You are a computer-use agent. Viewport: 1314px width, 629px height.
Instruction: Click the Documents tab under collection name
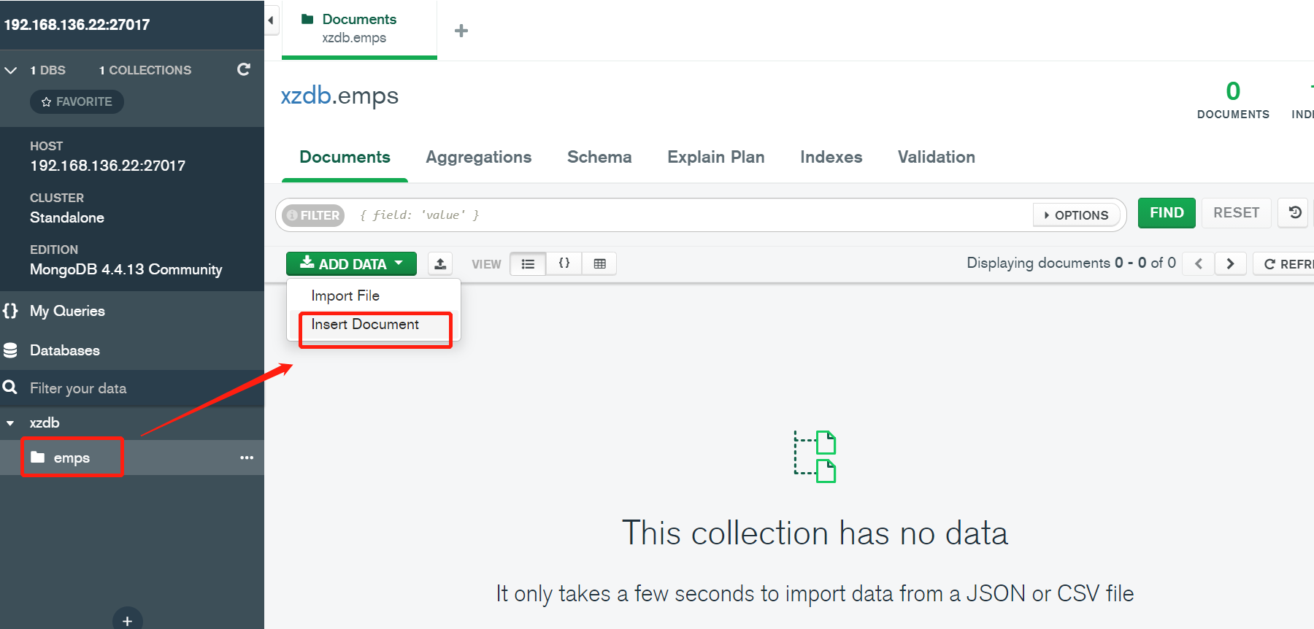[x=345, y=157]
